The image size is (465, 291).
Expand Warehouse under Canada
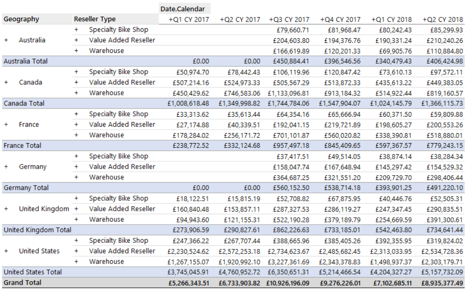coord(76,93)
